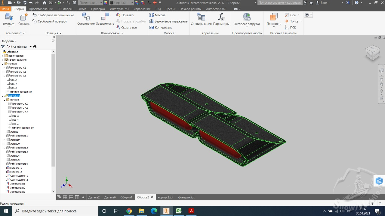
Task: Choose Зеркальное отражение tool
Action: (168, 21)
